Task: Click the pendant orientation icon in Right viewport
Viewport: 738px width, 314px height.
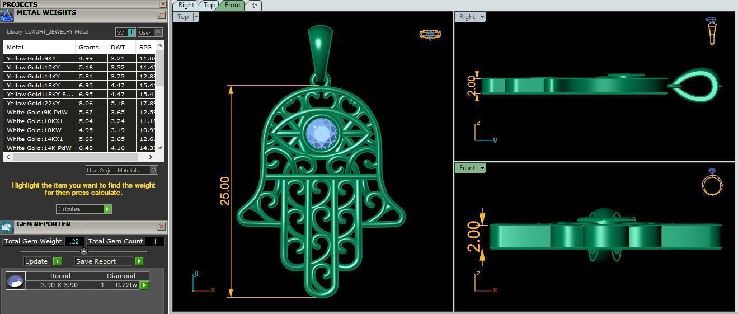Action: (x=711, y=31)
